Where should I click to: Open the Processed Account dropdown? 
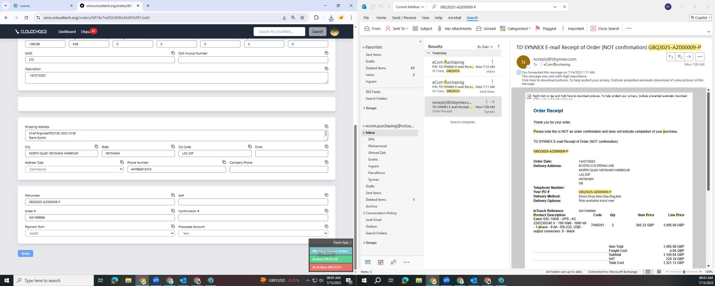point(253,233)
